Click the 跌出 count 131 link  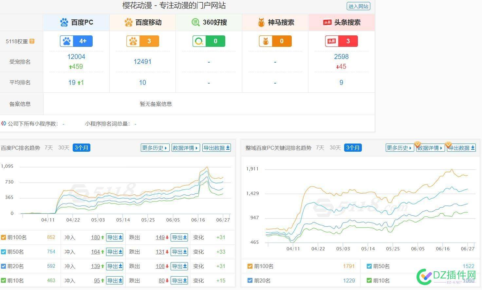[160, 252]
